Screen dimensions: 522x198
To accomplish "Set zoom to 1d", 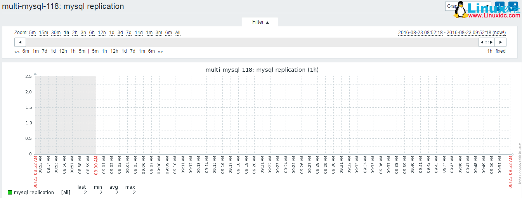I will (x=112, y=33).
